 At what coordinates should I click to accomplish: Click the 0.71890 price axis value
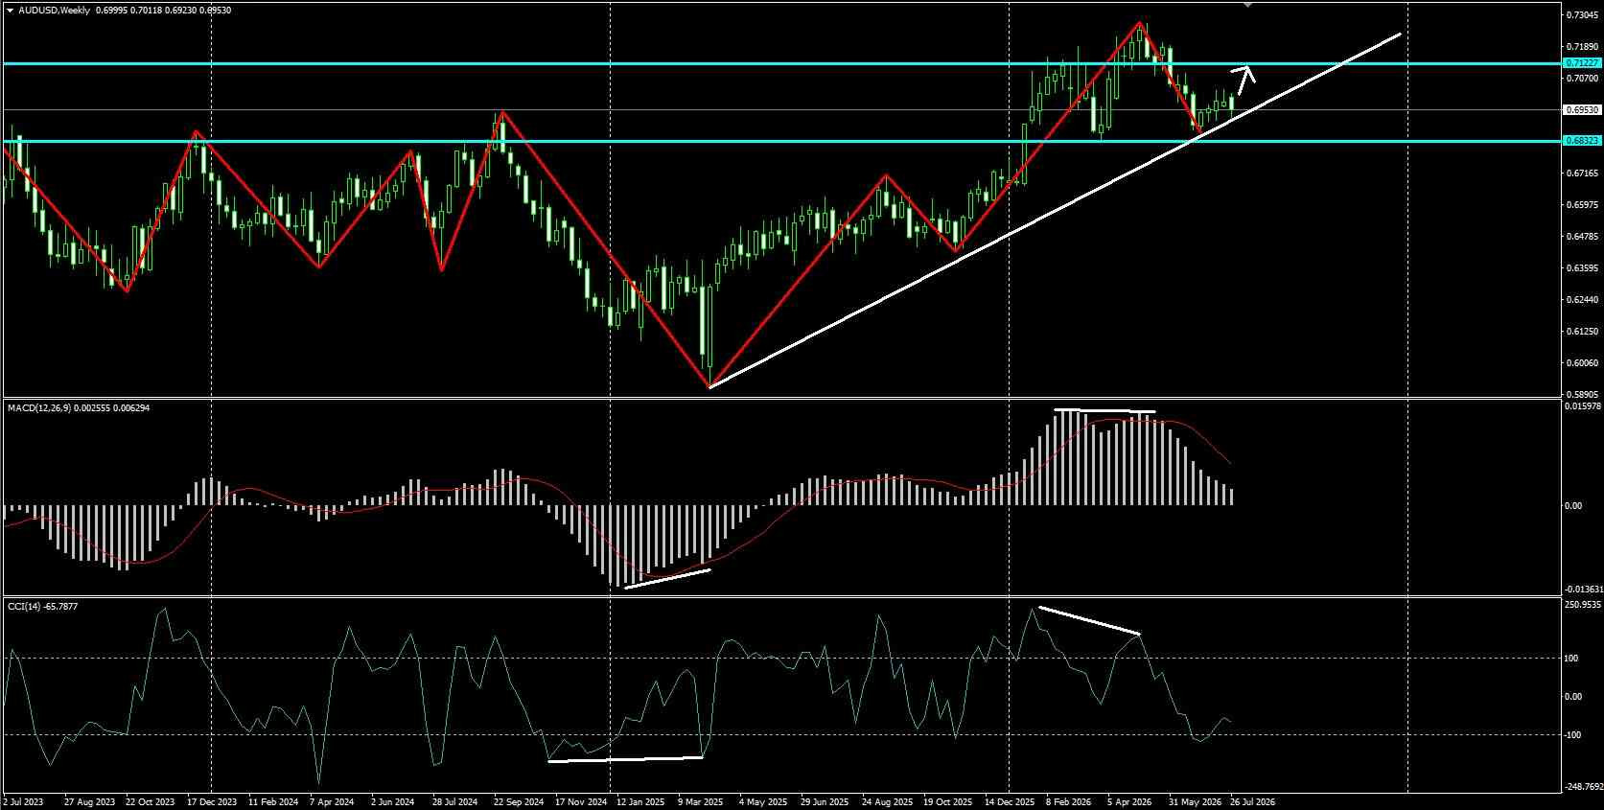pos(1582,47)
